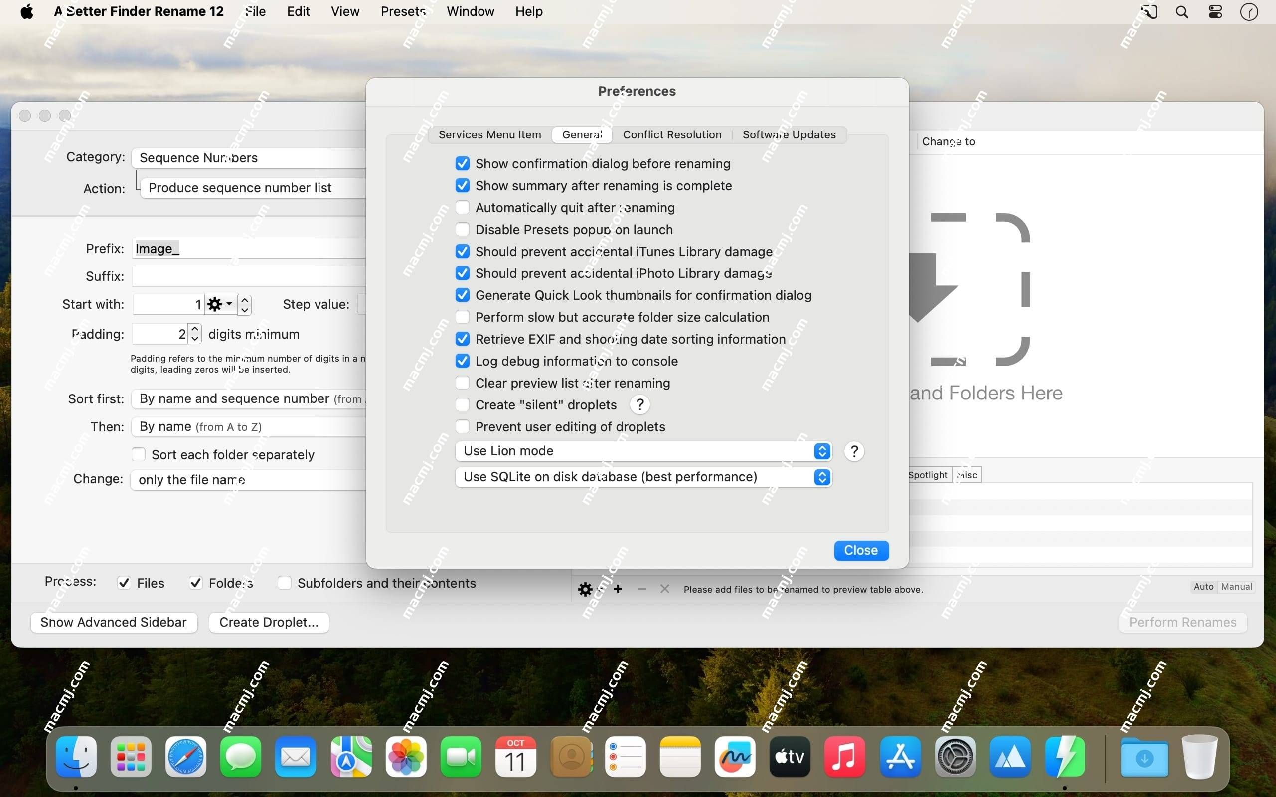Expand the 'Use SQLite on disk database' dropdown

click(821, 477)
